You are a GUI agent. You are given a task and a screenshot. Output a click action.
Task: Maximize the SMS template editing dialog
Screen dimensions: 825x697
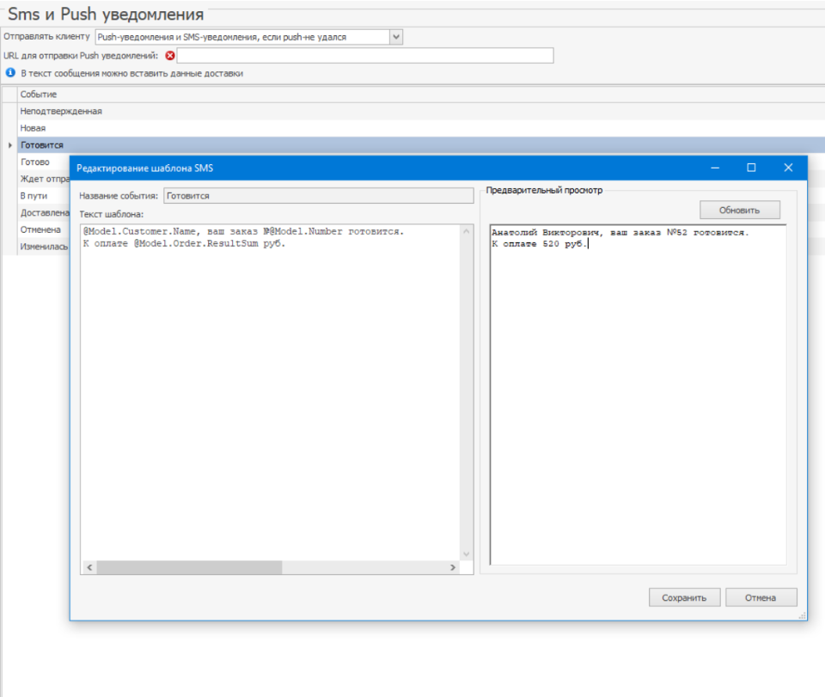point(751,168)
